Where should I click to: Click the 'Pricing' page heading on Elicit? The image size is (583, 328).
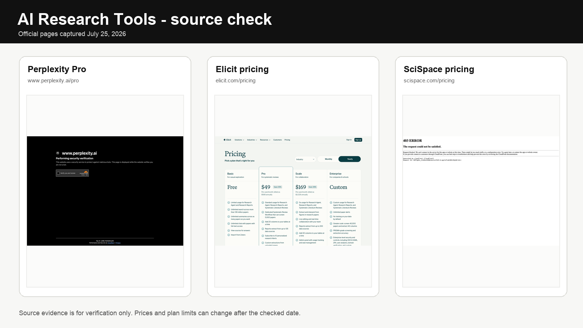[x=235, y=154]
